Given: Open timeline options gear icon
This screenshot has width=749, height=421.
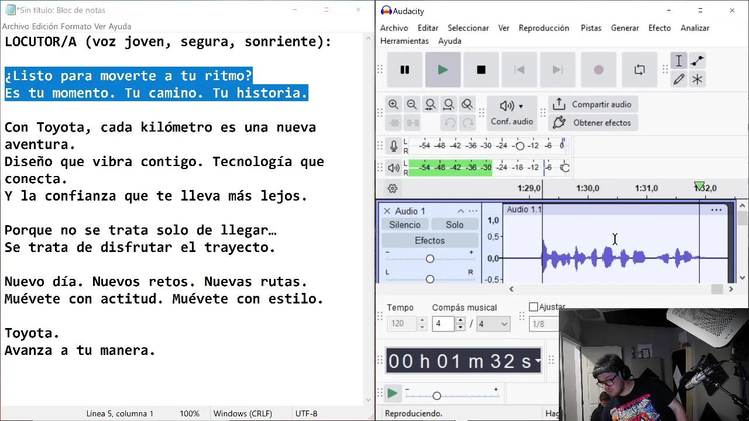Looking at the screenshot, I should point(393,188).
